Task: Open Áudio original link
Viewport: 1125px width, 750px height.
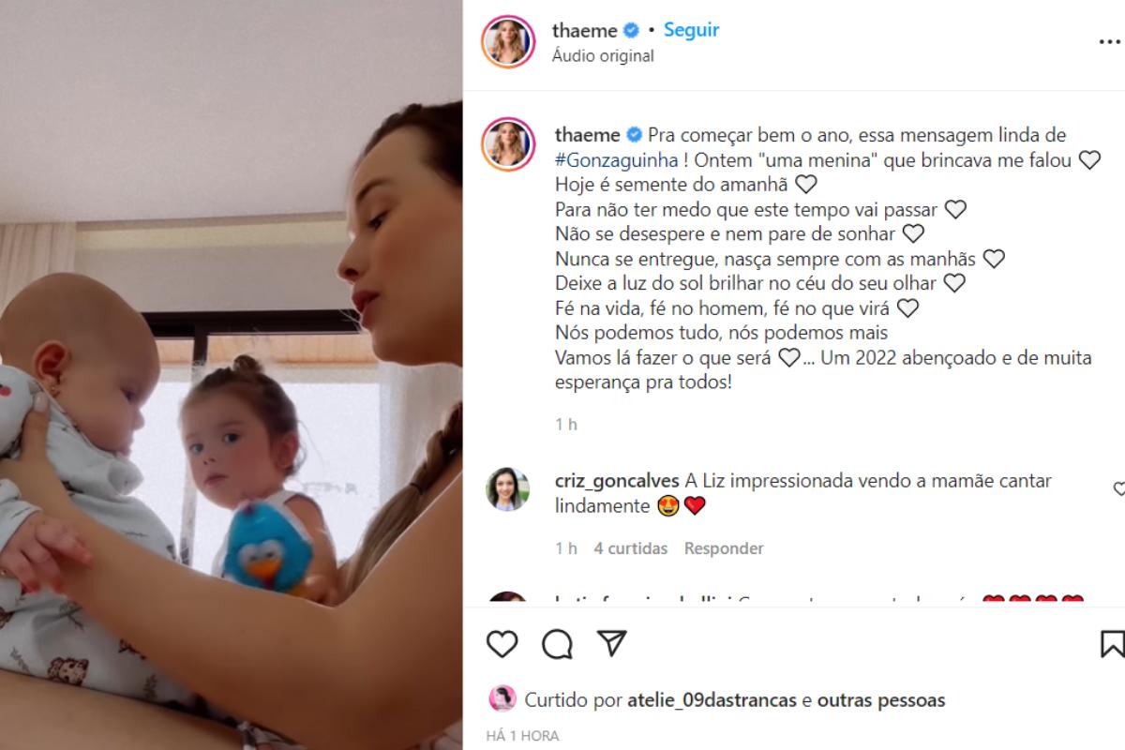Action: [x=604, y=56]
